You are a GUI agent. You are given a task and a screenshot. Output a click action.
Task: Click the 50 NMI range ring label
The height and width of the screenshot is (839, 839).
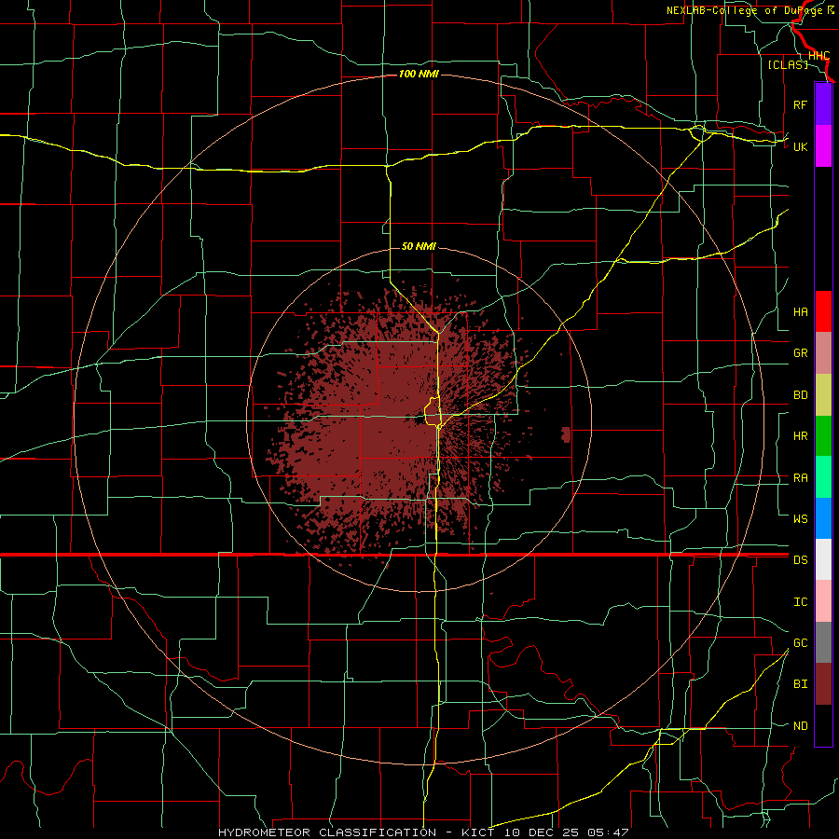[x=419, y=246]
